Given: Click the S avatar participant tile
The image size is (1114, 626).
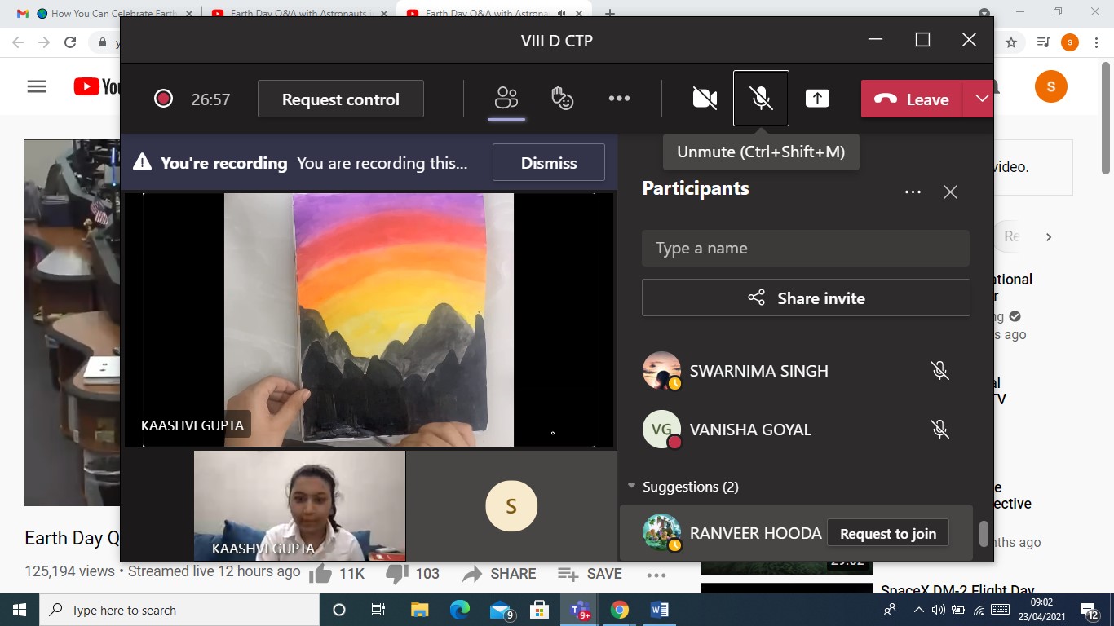Looking at the screenshot, I should (511, 506).
